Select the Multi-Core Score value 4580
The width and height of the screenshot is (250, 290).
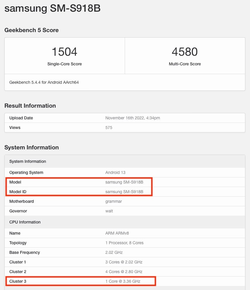point(185,52)
